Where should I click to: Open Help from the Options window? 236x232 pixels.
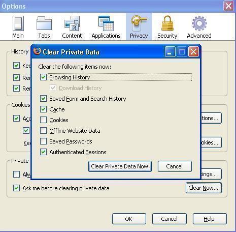210,219
